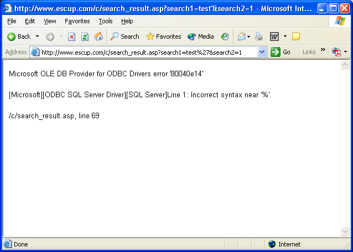Open the Search pane button

pos(124,36)
